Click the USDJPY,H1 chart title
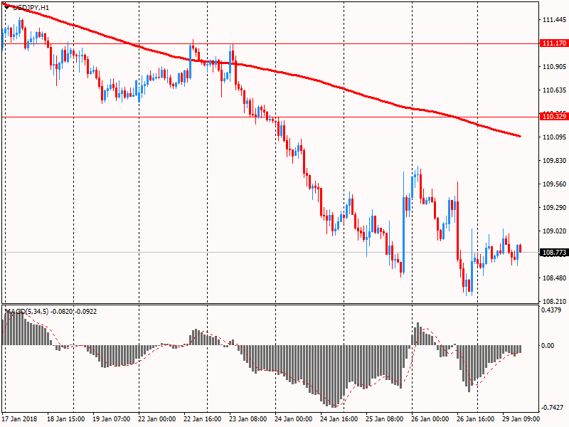Image resolution: width=569 pixels, height=427 pixels. pos(31,7)
